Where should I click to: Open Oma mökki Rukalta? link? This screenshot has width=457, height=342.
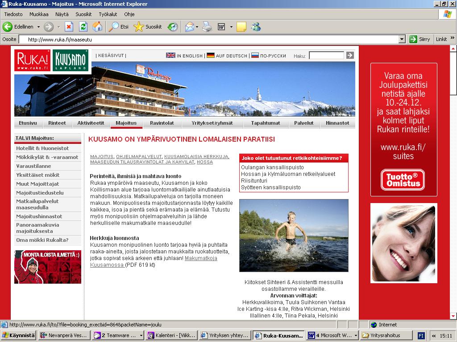[42, 240]
